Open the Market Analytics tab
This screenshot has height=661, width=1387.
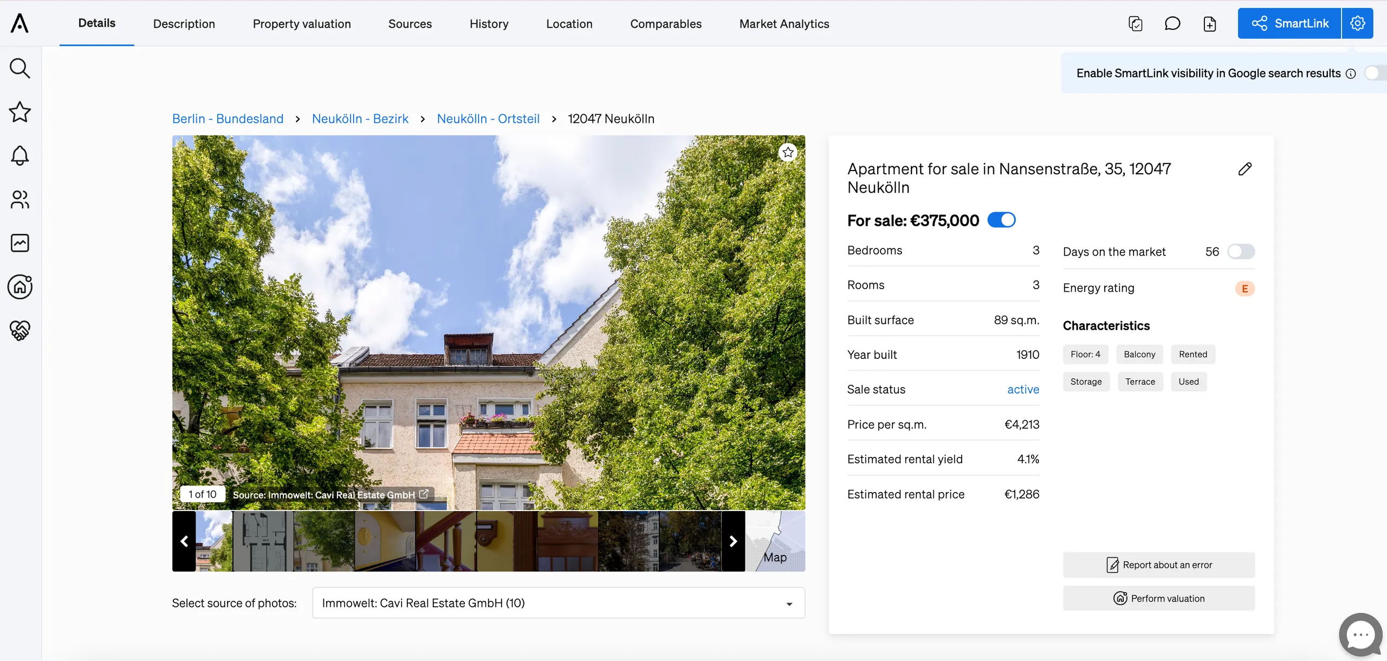click(x=784, y=23)
